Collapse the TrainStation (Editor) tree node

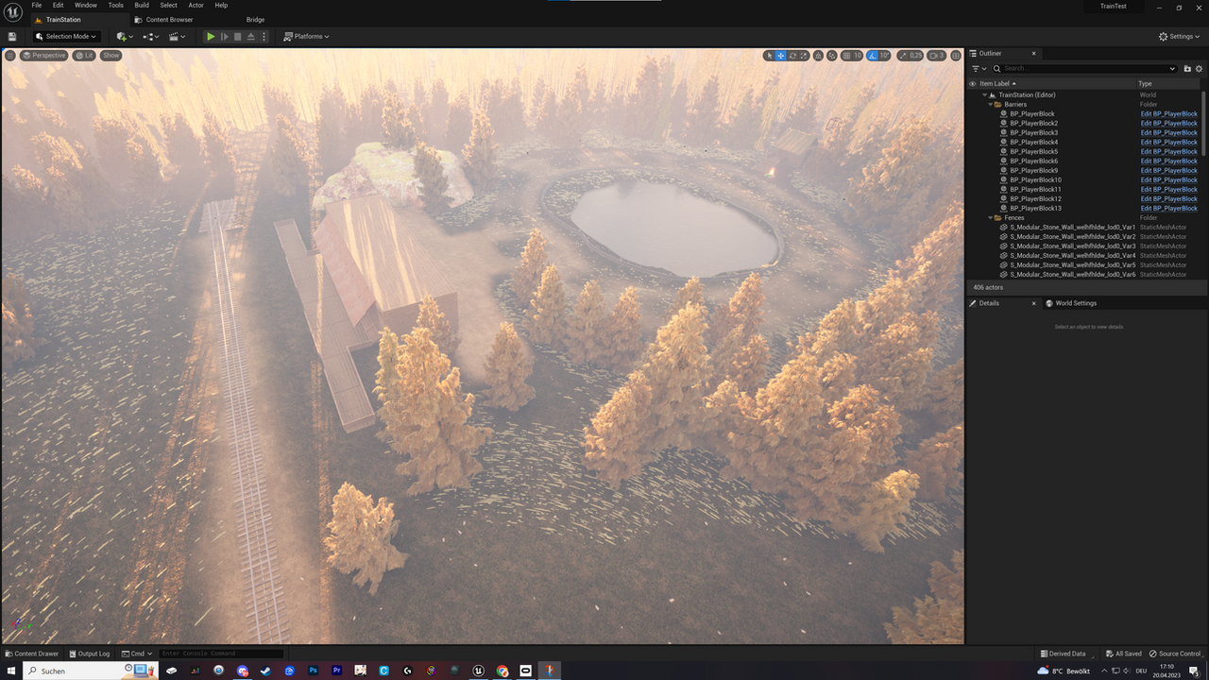point(984,95)
